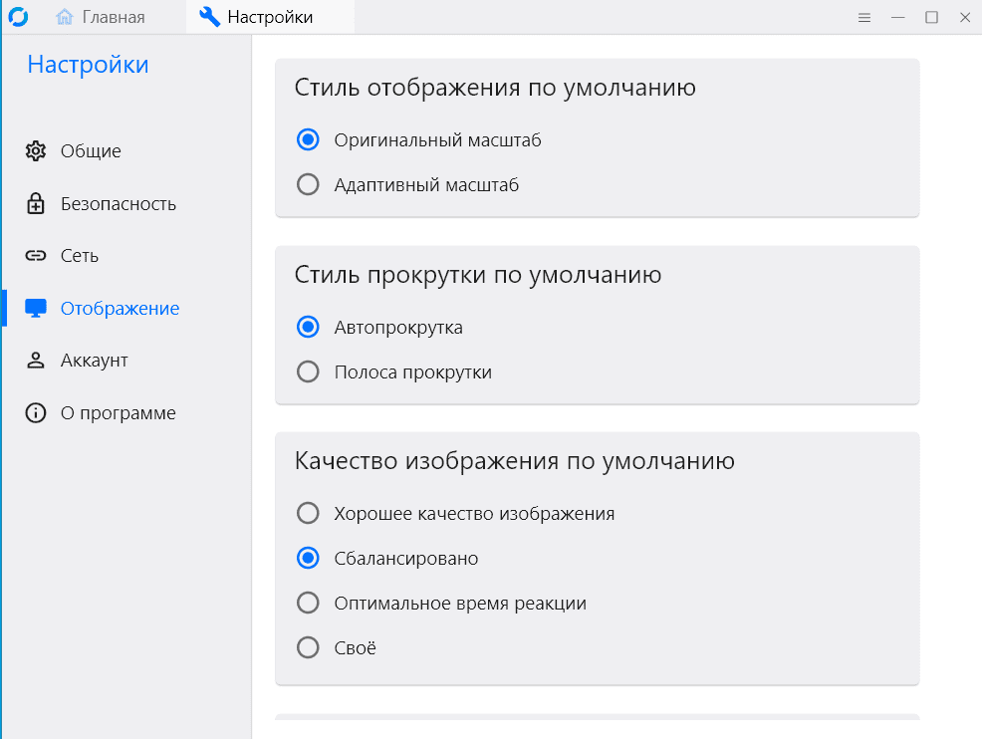Switch to the Главная tab

click(101, 17)
